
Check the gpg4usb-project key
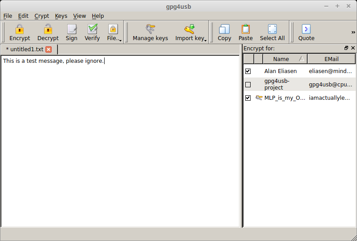pyautogui.click(x=248, y=85)
